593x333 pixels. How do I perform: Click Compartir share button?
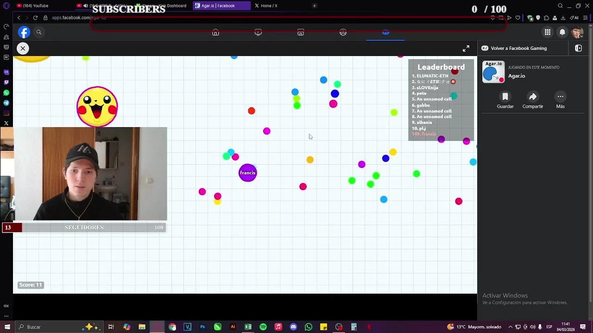point(533,100)
